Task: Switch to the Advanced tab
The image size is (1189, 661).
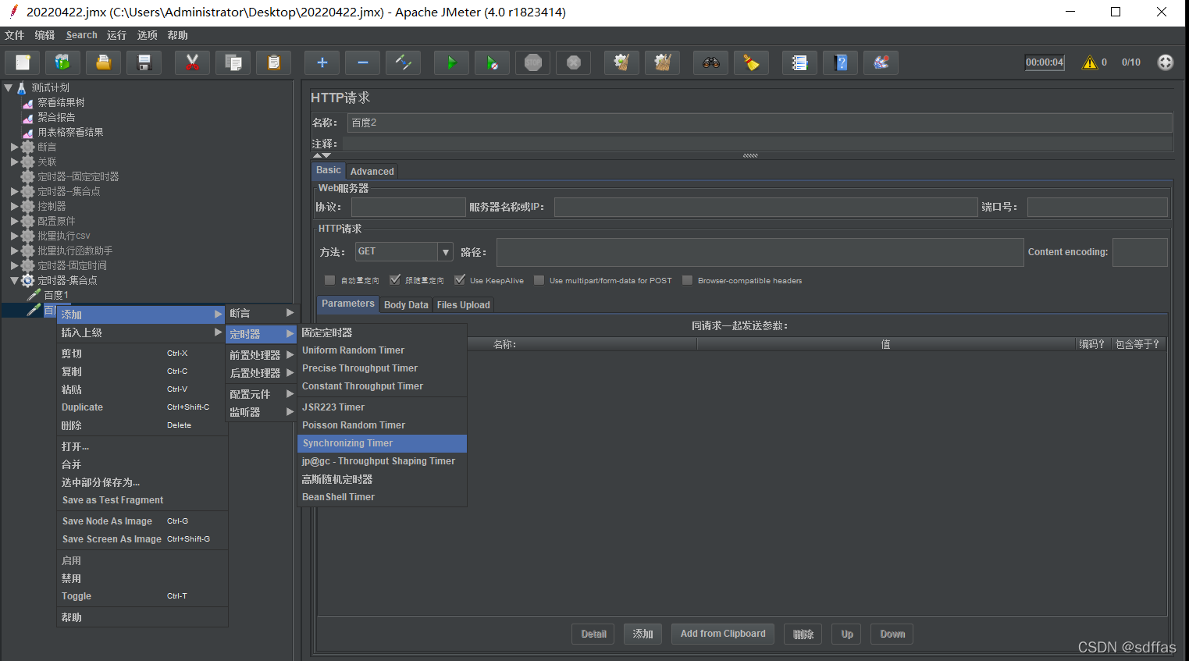Action: pos(372,171)
